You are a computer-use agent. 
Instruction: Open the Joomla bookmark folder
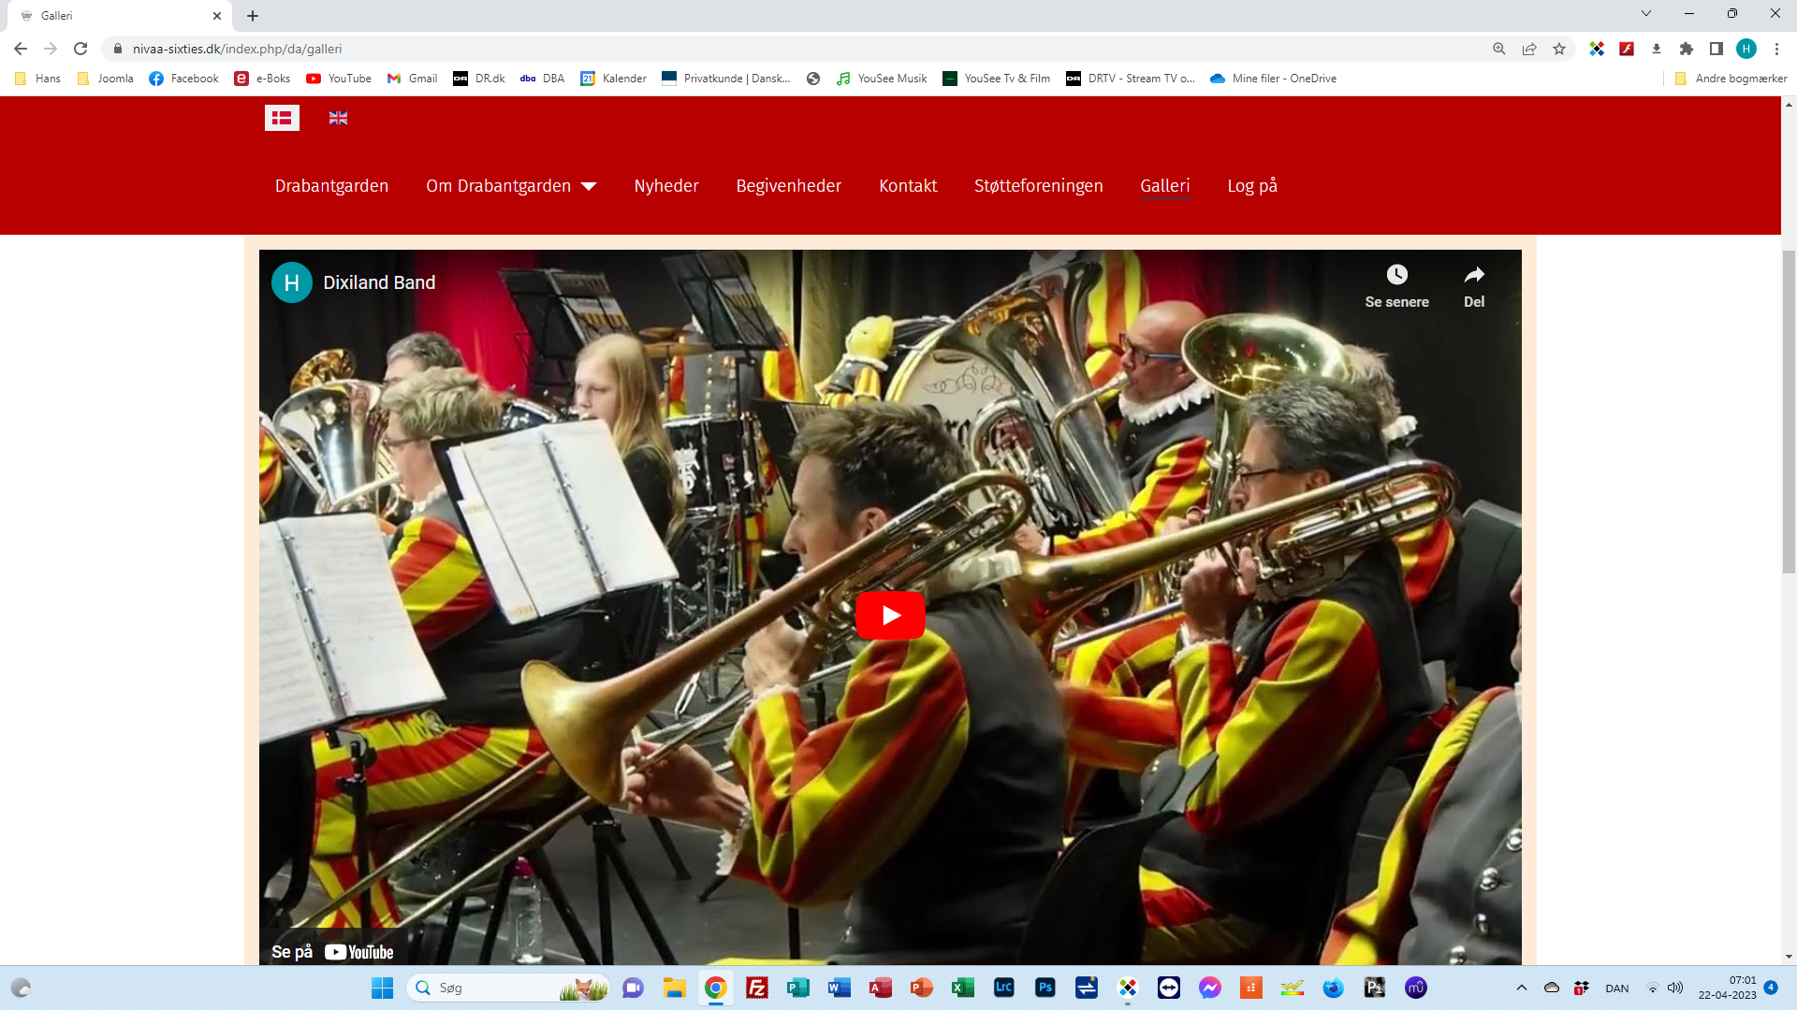105,79
